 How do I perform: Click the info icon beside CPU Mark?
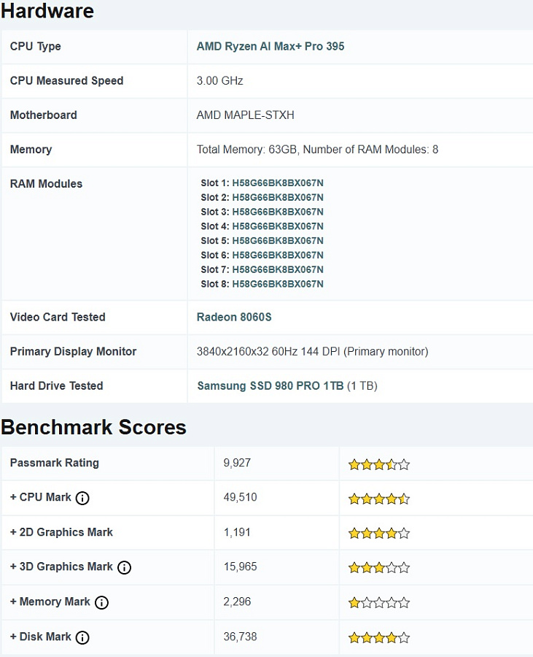[x=82, y=498]
